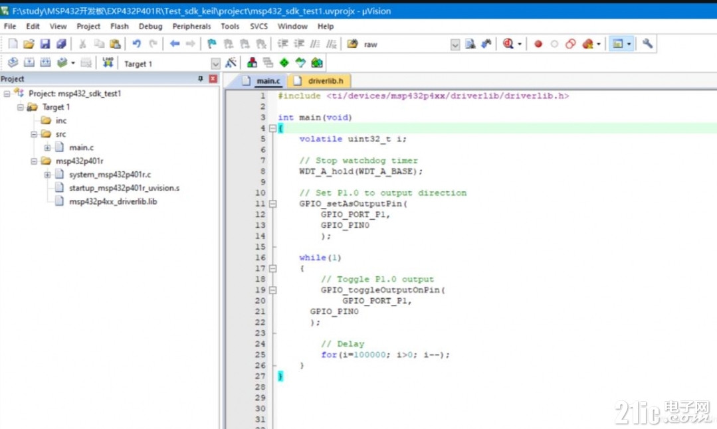Open Configuration wrench icon
The height and width of the screenshot is (429, 717).
tap(647, 44)
